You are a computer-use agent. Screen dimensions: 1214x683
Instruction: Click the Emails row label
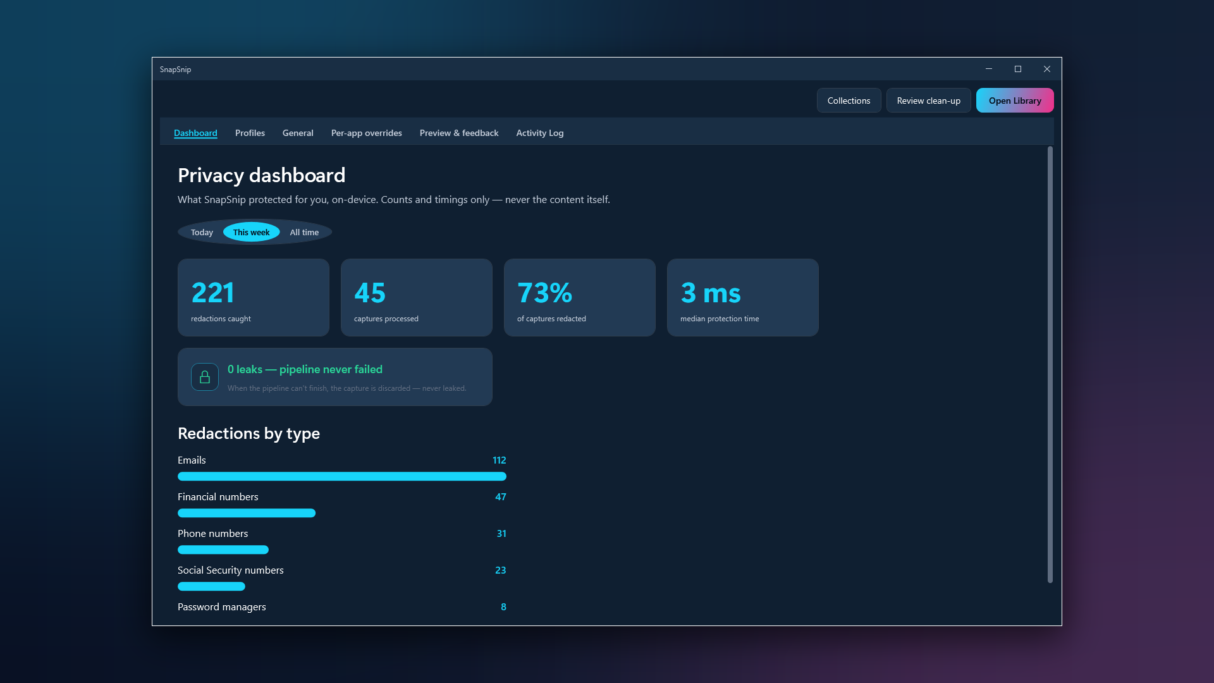click(192, 460)
